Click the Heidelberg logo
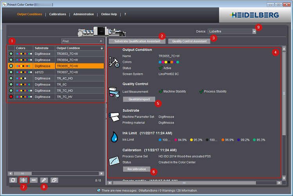The width and height of the screenshot is (293, 196). [255, 15]
